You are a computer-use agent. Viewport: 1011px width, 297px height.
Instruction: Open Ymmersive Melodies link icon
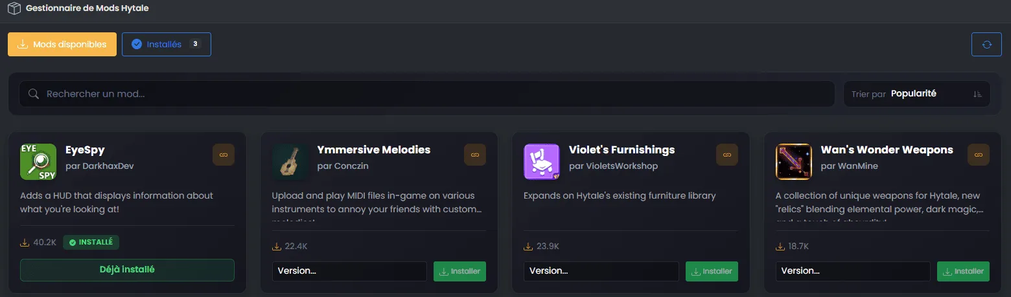tap(475, 155)
